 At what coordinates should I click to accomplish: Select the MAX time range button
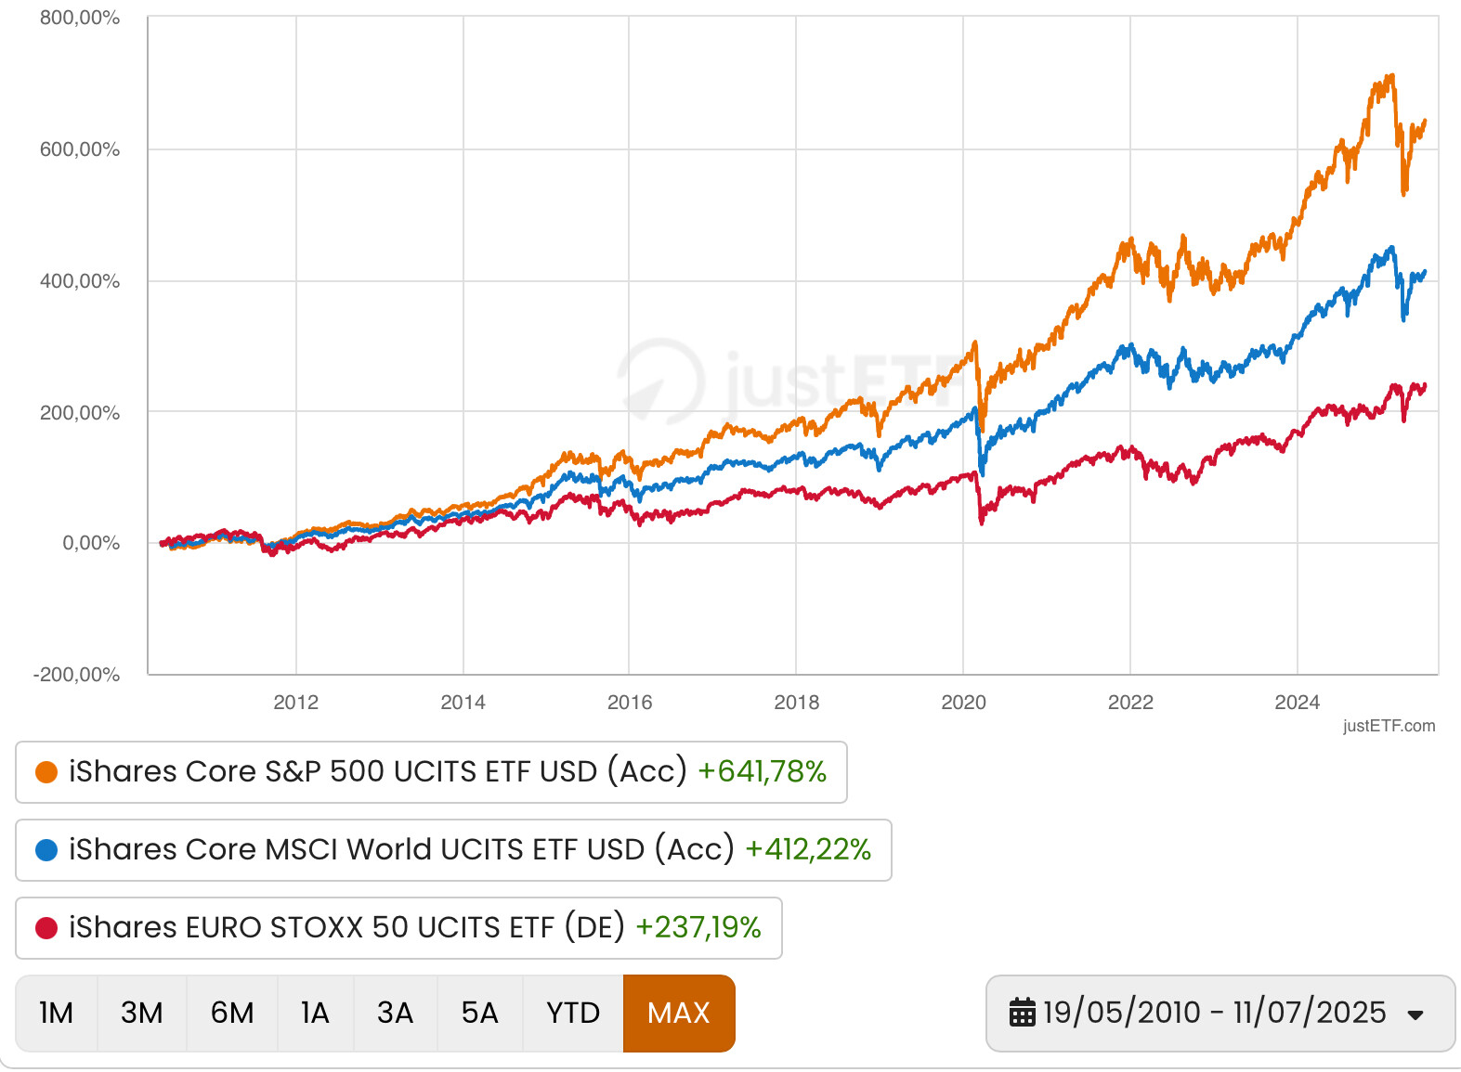pyautogui.click(x=679, y=1014)
